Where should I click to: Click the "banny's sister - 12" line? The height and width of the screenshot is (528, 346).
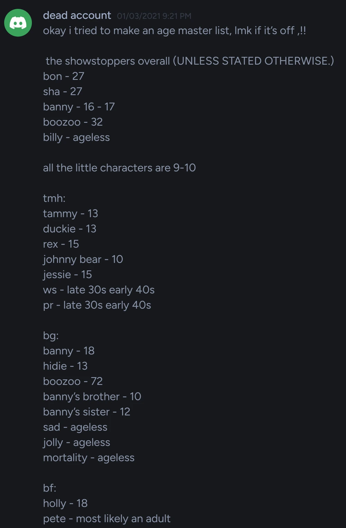click(86, 412)
